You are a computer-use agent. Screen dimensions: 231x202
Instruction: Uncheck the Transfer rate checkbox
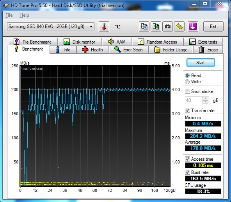187,110
